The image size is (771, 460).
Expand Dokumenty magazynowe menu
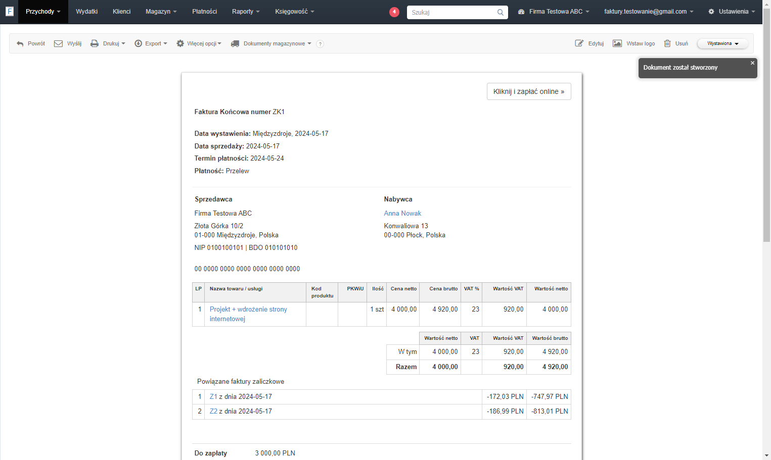coord(271,44)
